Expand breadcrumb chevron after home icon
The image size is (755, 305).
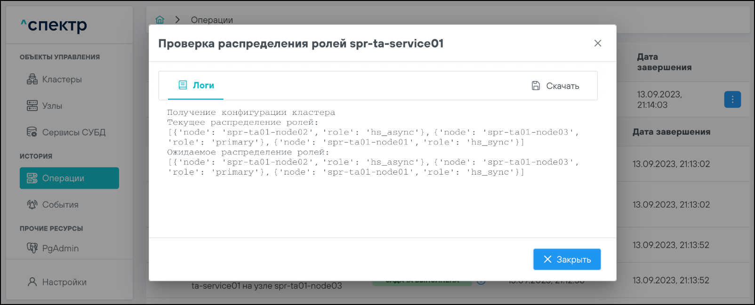(x=177, y=20)
